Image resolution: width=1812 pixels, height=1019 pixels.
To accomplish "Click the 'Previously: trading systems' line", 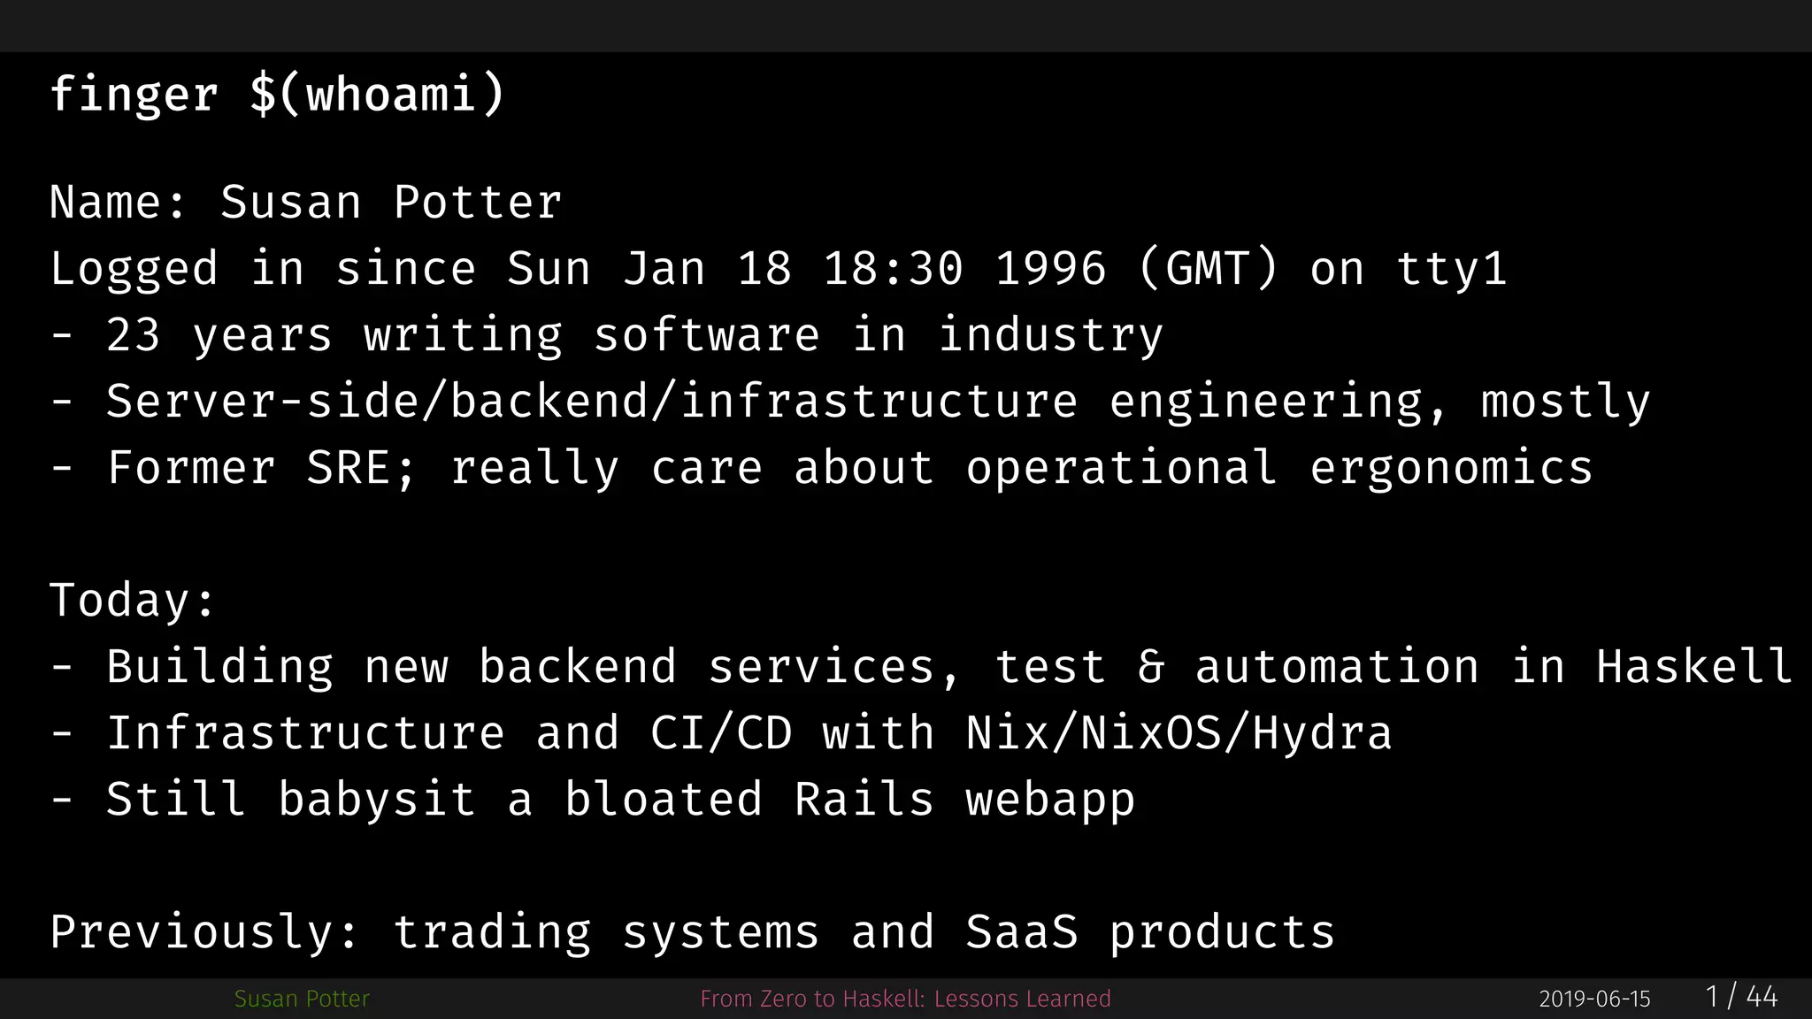I will (693, 932).
